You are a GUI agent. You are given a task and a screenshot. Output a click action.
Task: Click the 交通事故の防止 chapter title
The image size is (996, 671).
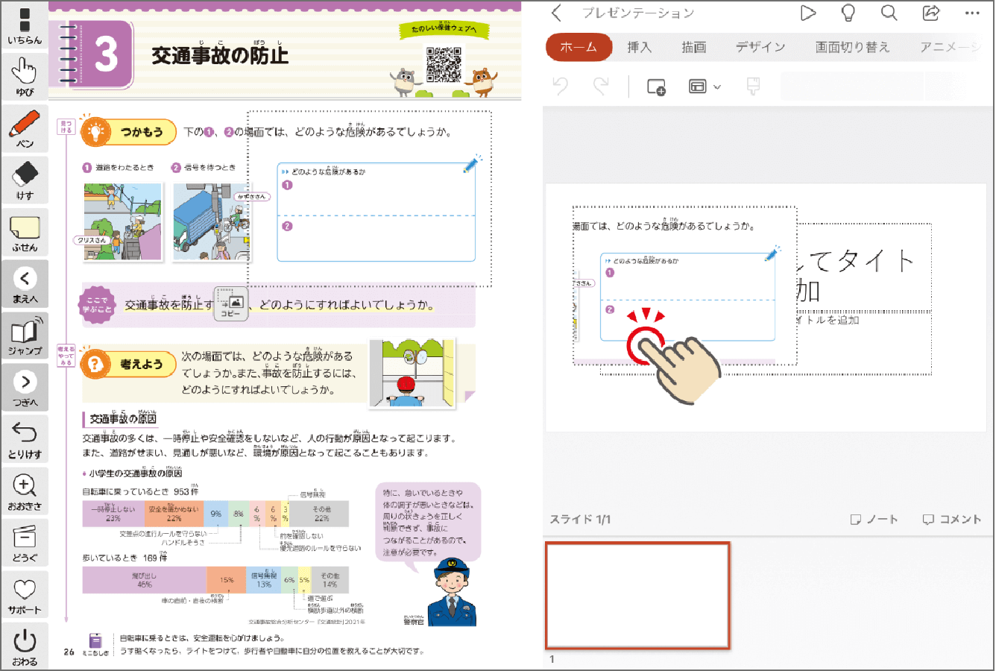click(x=220, y=55)
